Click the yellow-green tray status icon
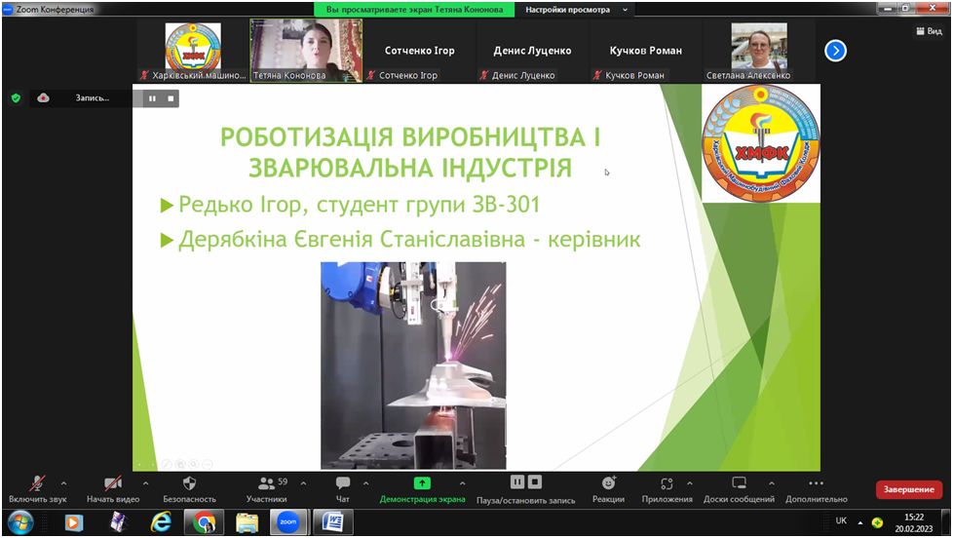953x538 pixels. [x=877, y=522]
